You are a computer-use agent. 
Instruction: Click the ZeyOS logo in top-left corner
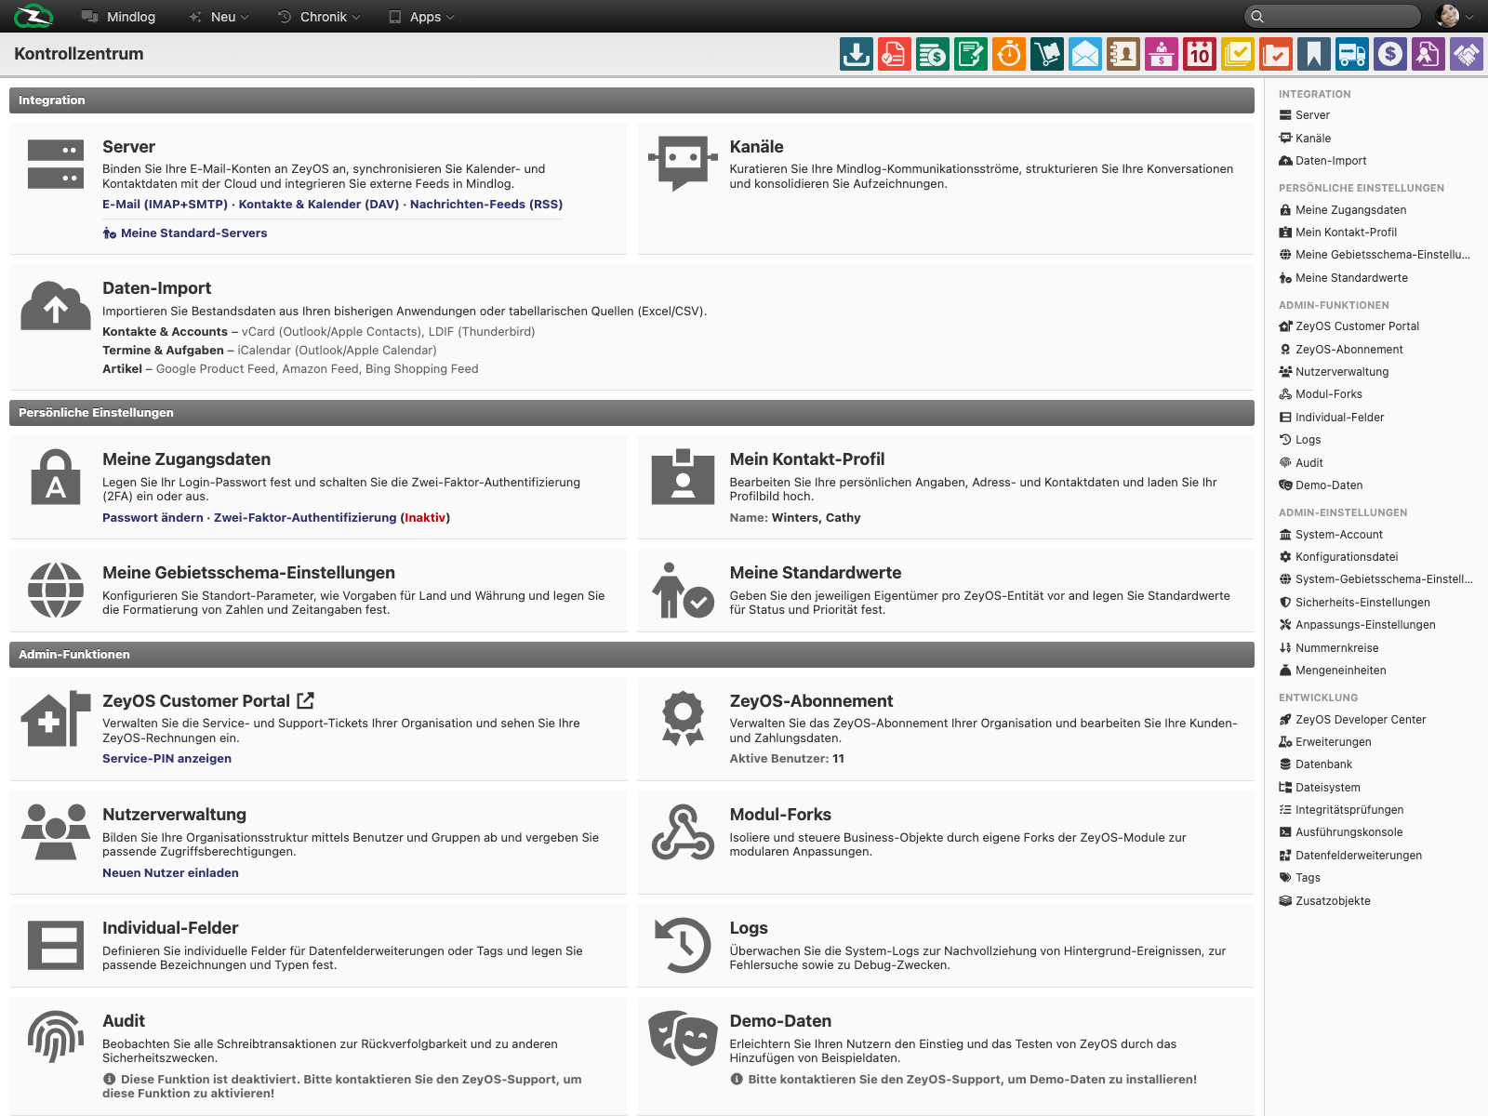click(x=33, y=16)
